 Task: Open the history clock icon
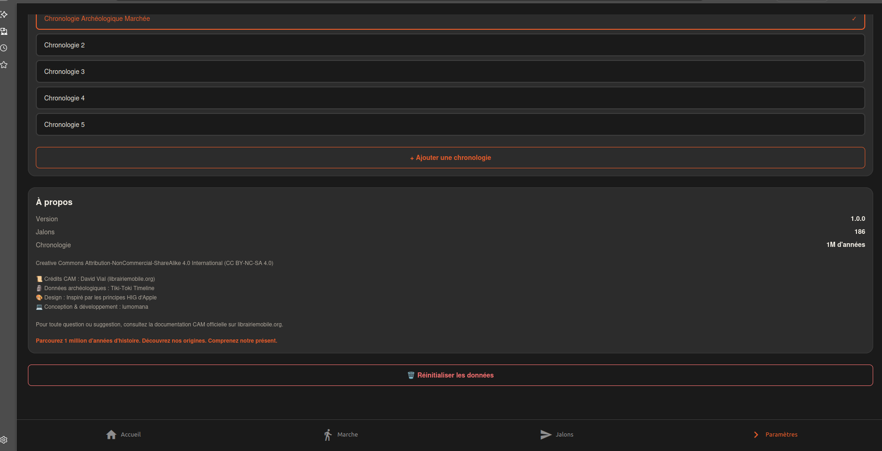click(4, 48)
